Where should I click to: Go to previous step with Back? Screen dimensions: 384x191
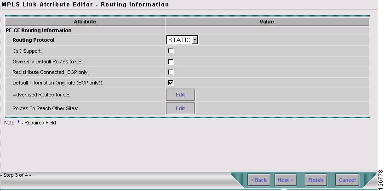pyautogui.click(x=259, y=180)
